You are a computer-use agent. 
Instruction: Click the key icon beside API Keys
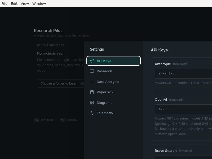pyautogui.click(x=92, y=61)
